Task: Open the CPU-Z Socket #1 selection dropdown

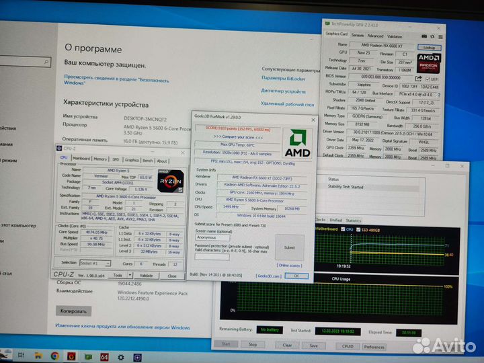Action: coord(95,264)
